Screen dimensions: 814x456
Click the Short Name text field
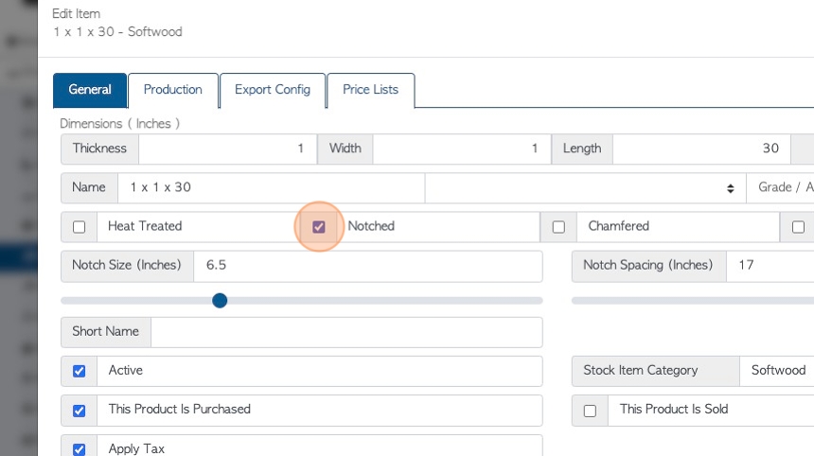coord(346,332)
